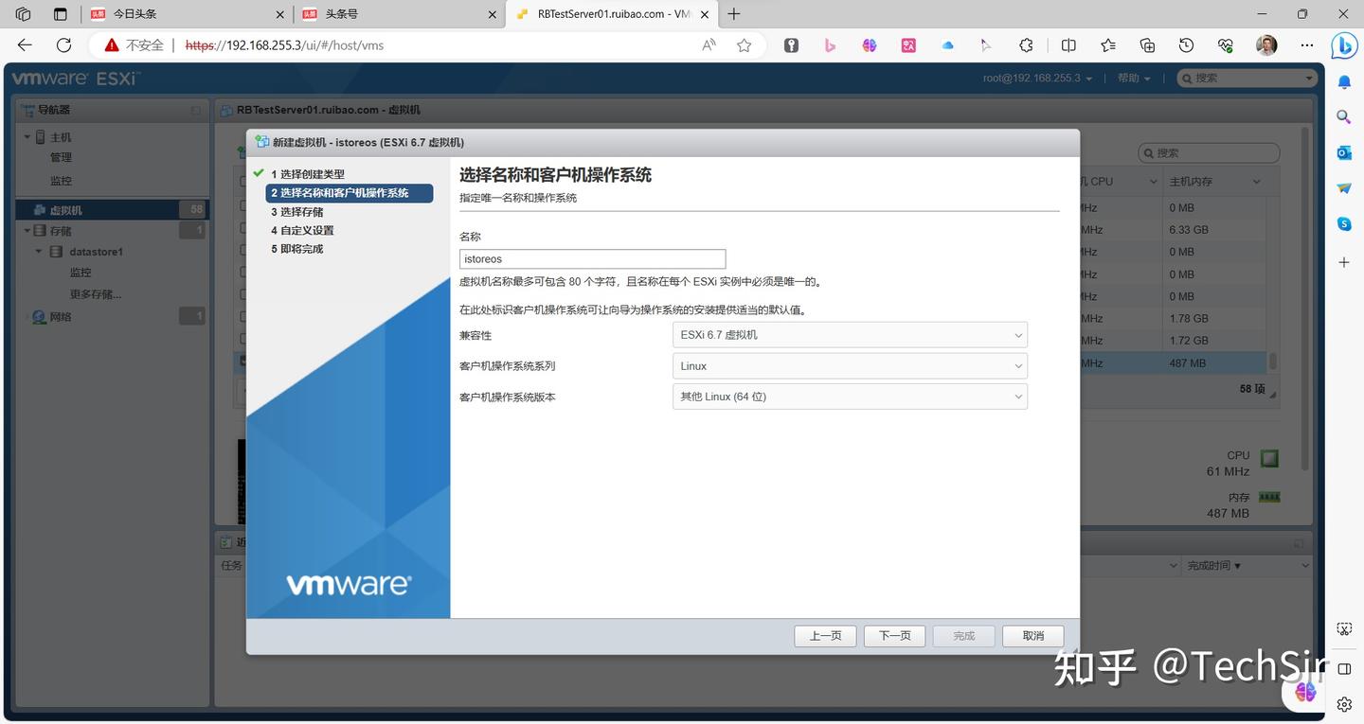This screenshot has height=724, width=1364.
Task: Click the 下一页 next button
Action: [x=894, y=636]
